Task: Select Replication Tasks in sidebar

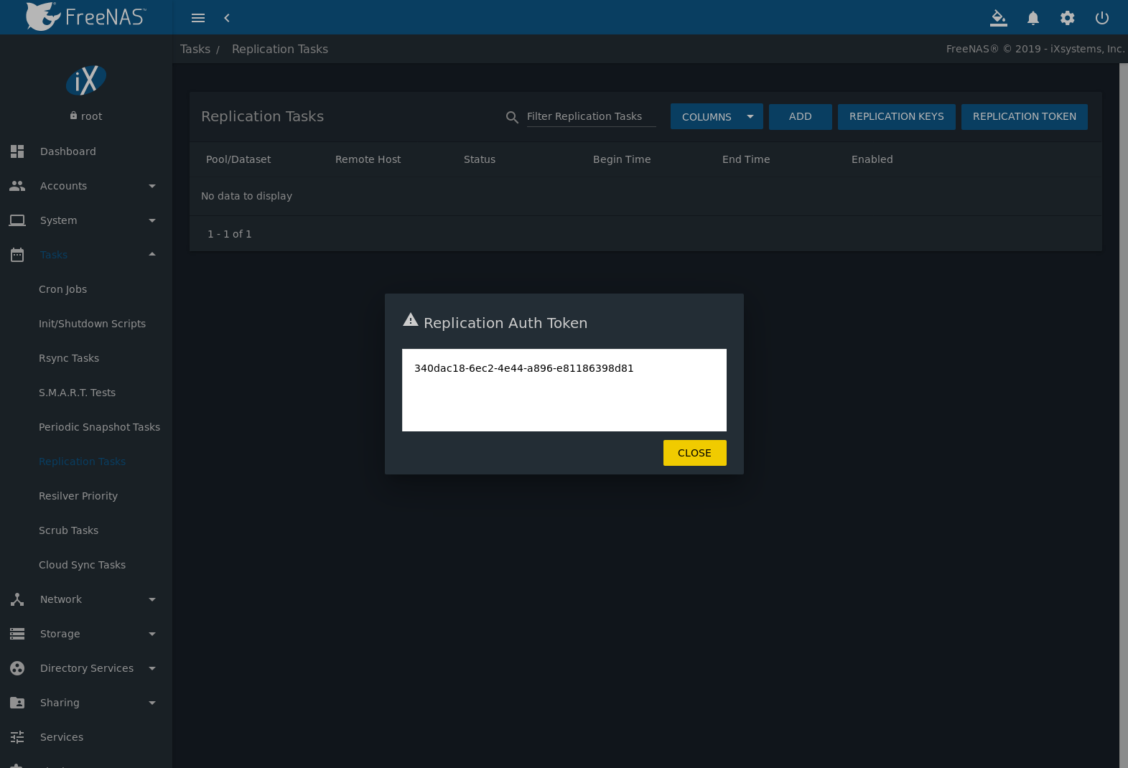Action: [82, 462]
